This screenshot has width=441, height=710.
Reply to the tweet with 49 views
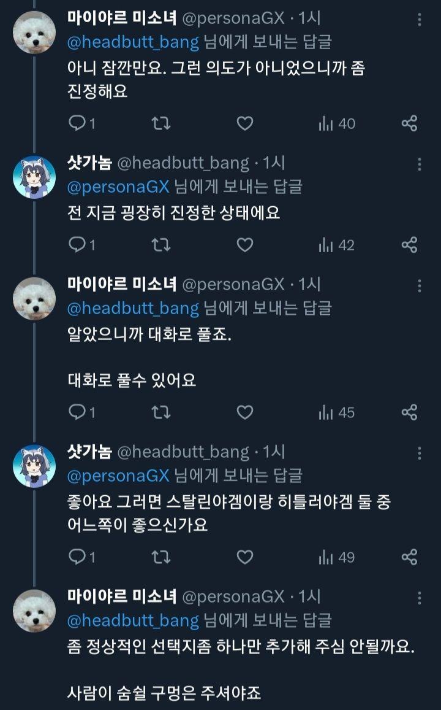pyautogui.click(x=77, y=557)
